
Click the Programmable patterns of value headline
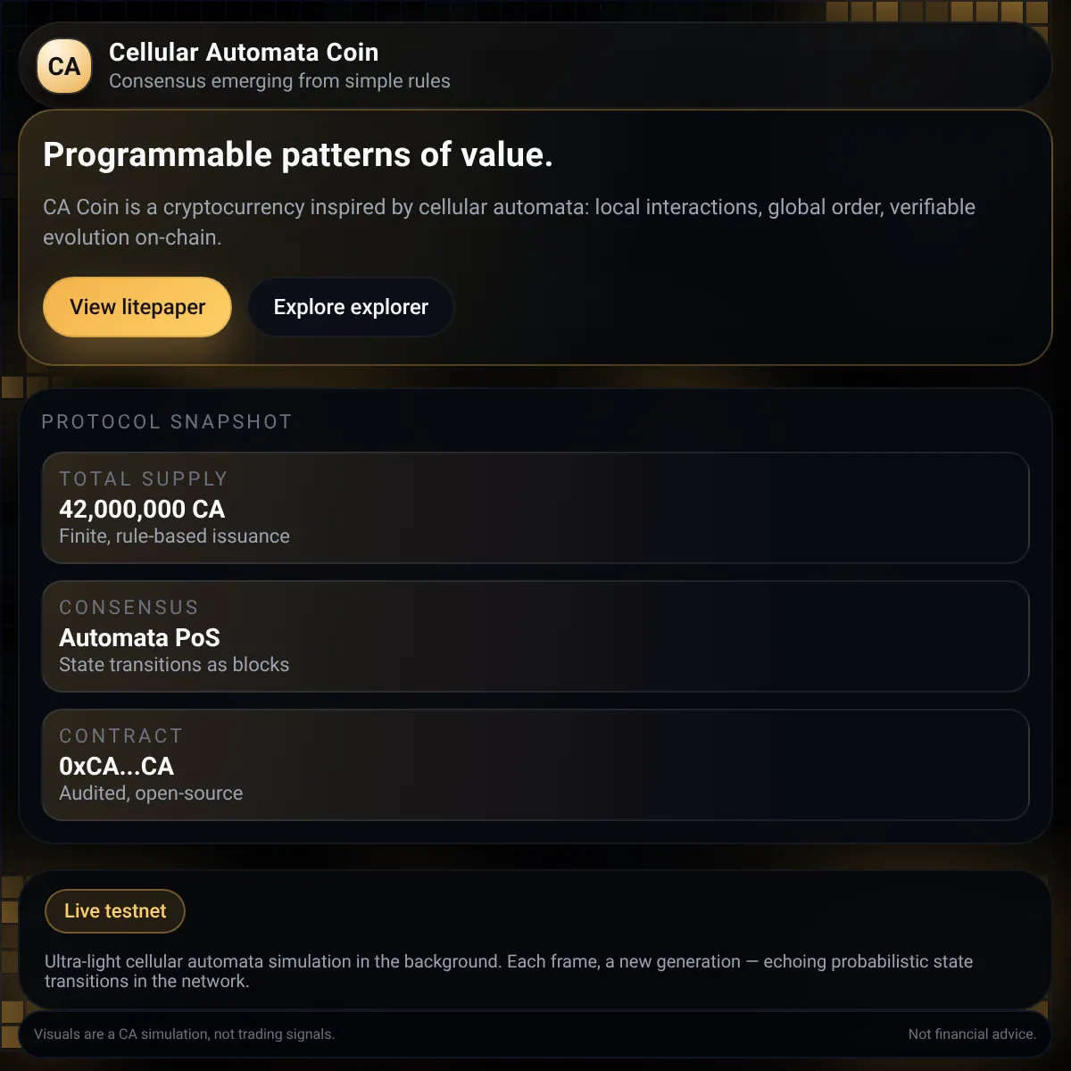298,155
